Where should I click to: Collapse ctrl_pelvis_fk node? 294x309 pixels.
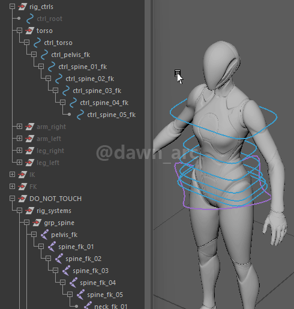pyautogui.click(x=34, y=55)
